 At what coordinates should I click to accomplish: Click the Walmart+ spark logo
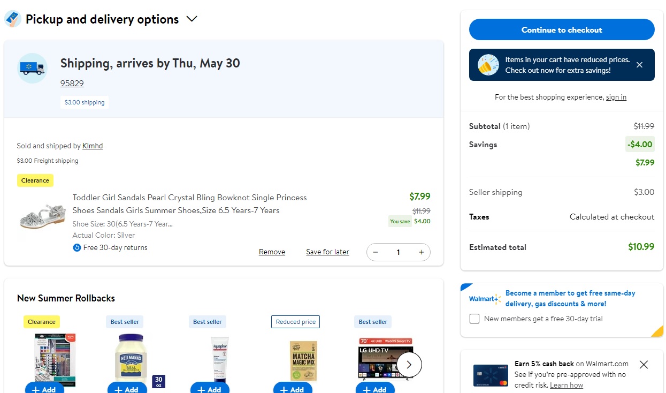tap(484, 299)
